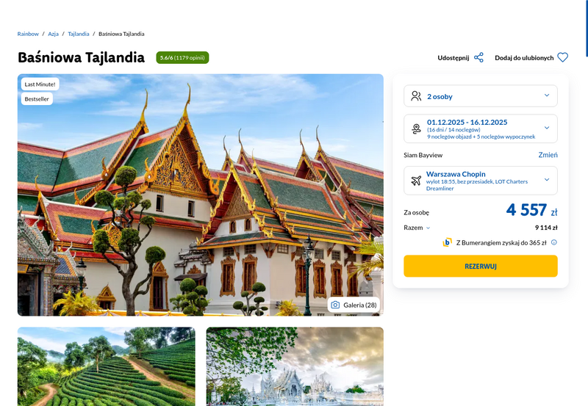This screenshot has height=406, width=588.
Task: Expand the Razem price breakdown
Action: point(417,228)
